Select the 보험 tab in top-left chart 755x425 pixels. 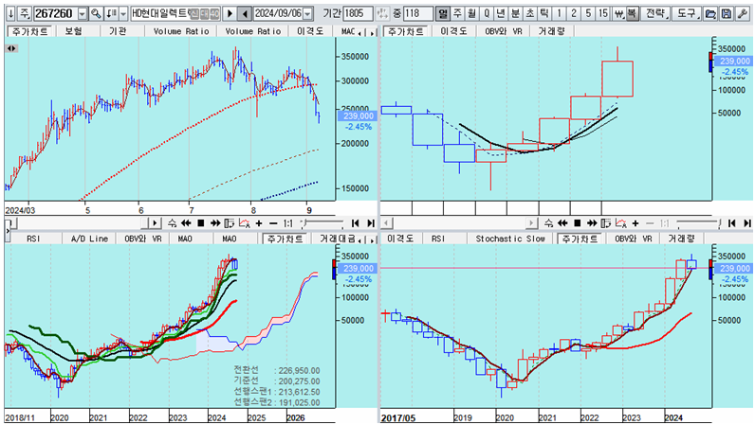tap(73, 31)
